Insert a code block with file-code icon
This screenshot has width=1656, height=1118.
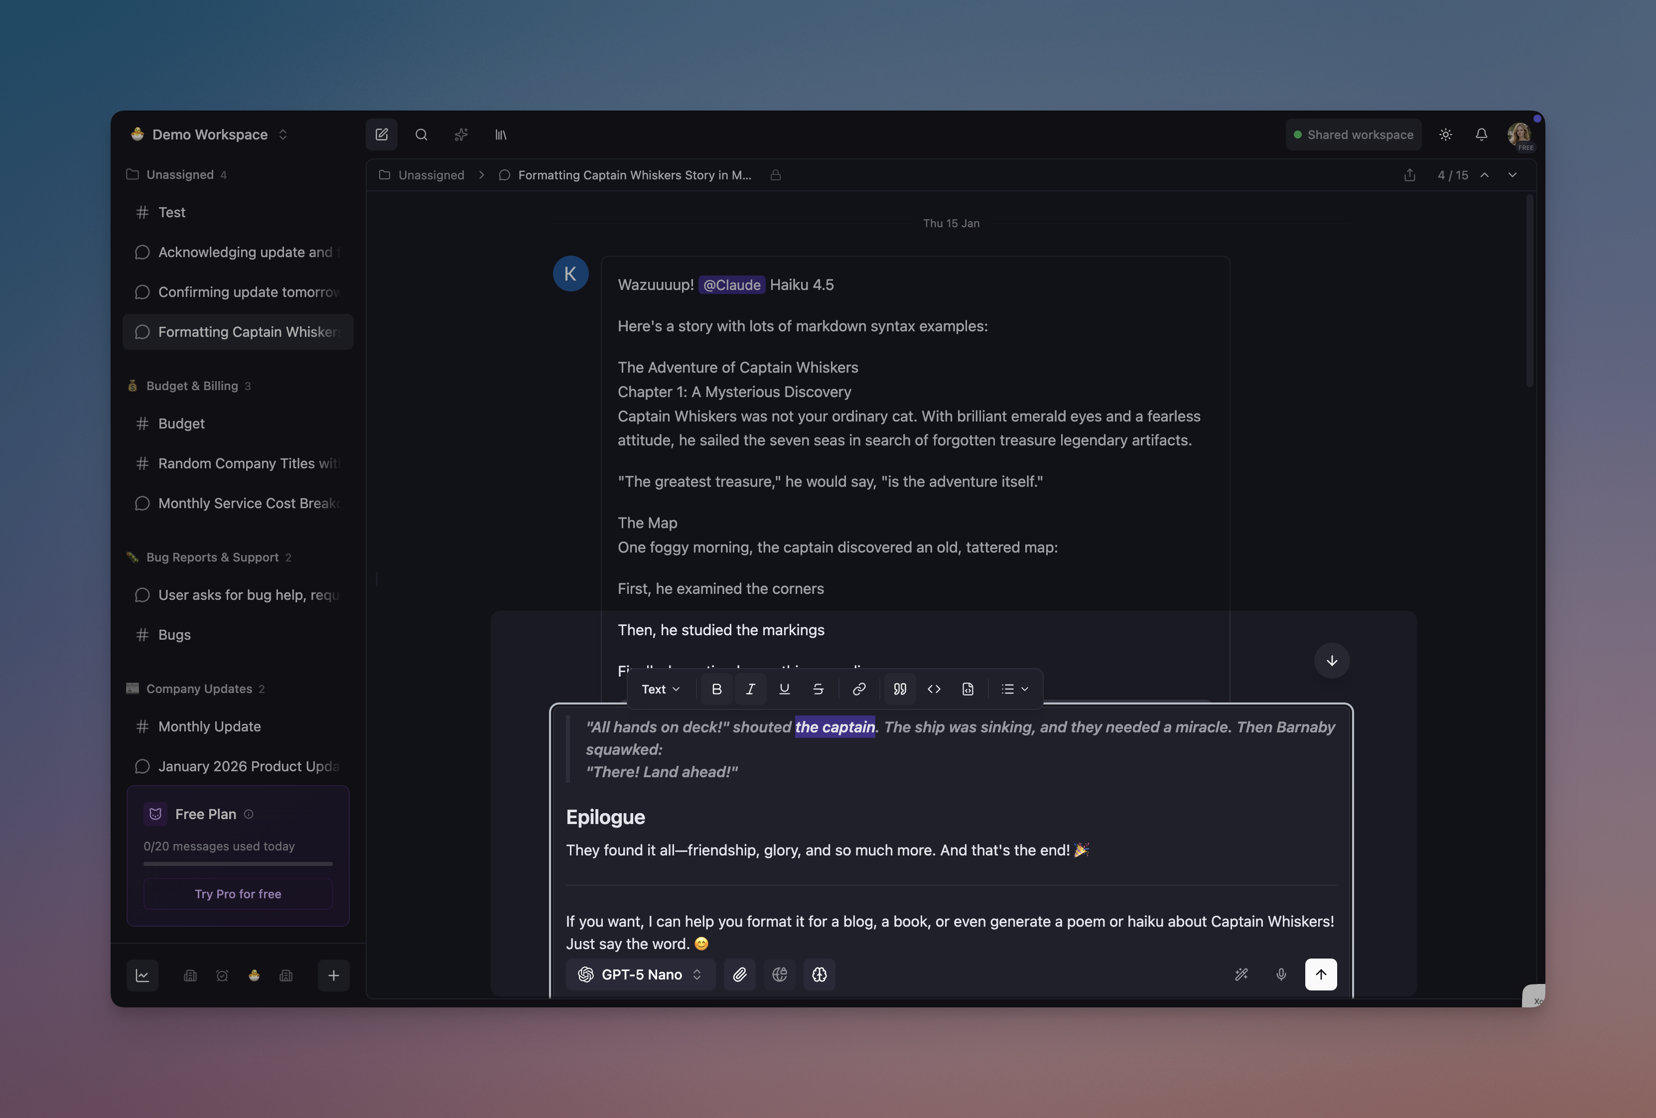pos(967,689)
